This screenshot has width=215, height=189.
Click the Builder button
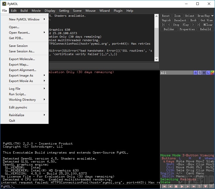point(169,29)
